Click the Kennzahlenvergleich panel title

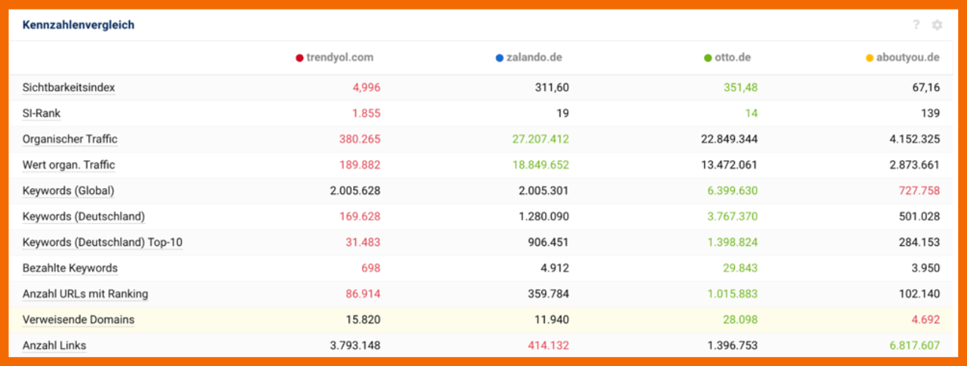click(x=78, y=25)
